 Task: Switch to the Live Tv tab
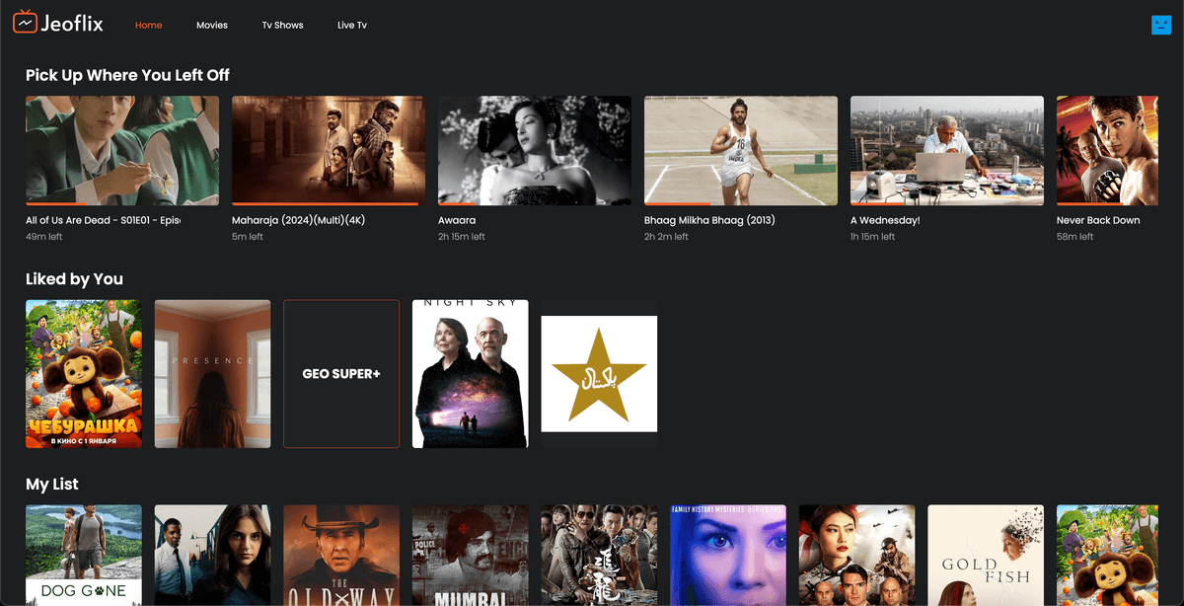[352, 26]
